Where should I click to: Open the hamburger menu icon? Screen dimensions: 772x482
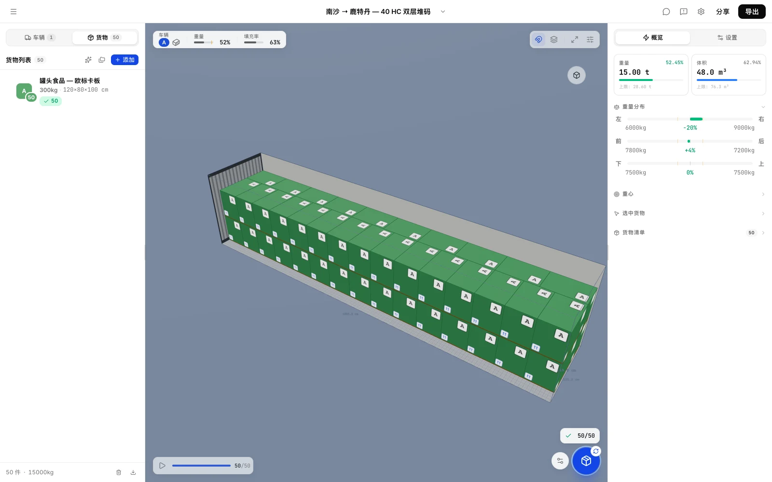tap(14, 12)
